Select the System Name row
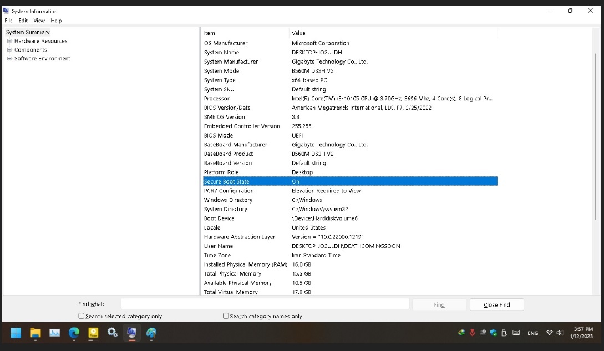The width and height of the screenshot is (604, 351). coord(350,52)
